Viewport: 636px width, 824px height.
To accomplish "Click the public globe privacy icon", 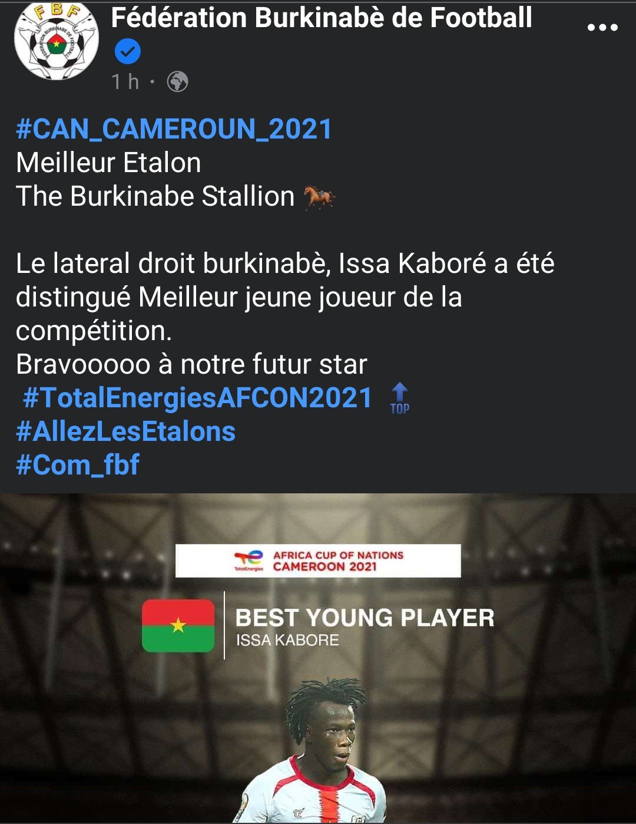I will pyautogui.click(x=177, y=82).
